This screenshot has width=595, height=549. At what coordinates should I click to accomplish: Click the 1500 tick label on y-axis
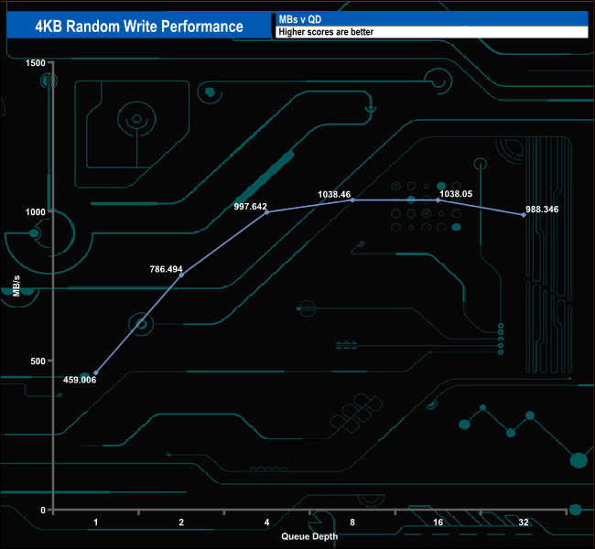pyautogui.click(x=35, y=62)
